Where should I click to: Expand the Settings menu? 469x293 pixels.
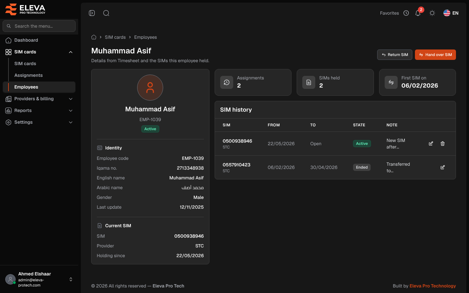pos(39,122)
